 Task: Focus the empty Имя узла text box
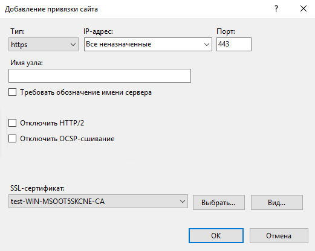[x=100, y=75]
